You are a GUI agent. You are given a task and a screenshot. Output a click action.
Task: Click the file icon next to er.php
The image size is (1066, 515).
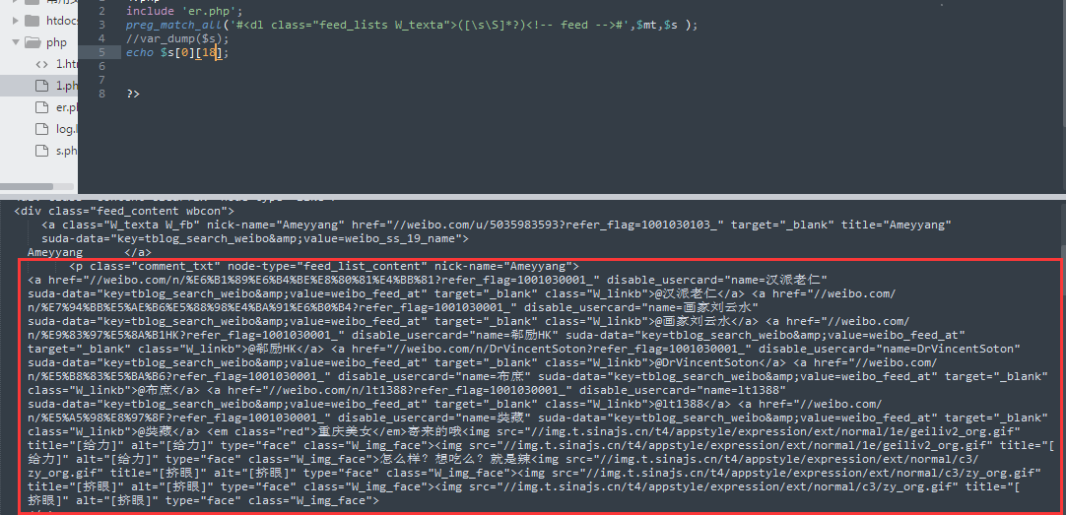pyautogui.click(x=42, y=107)
